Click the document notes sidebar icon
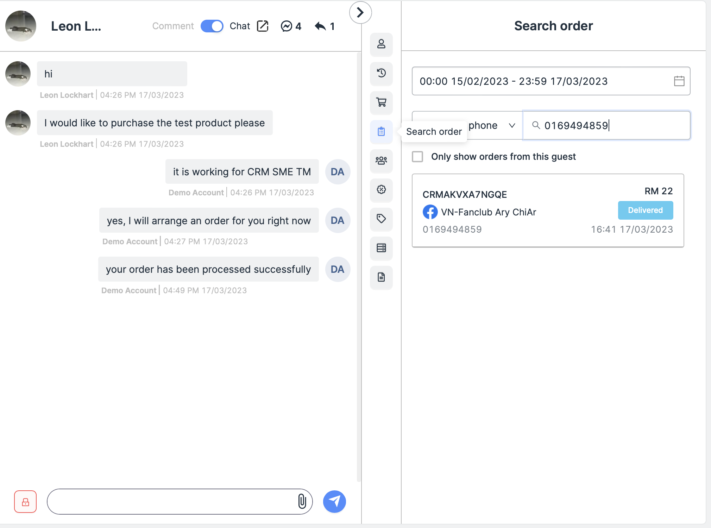This screenshot has width=711, height=528. (381, 277)
